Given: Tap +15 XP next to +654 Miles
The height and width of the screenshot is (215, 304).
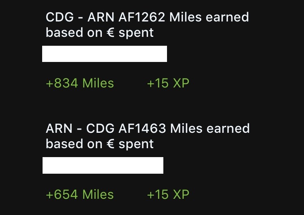Looking at the screenshot, I should click(168, 194).
